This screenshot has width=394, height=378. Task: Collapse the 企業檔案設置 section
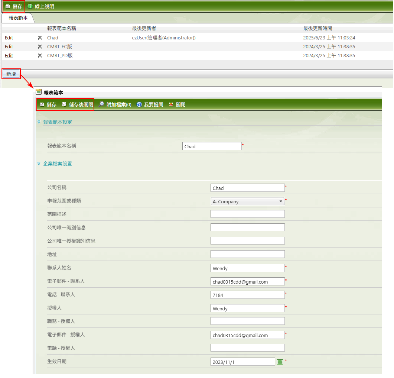point(39,164)
